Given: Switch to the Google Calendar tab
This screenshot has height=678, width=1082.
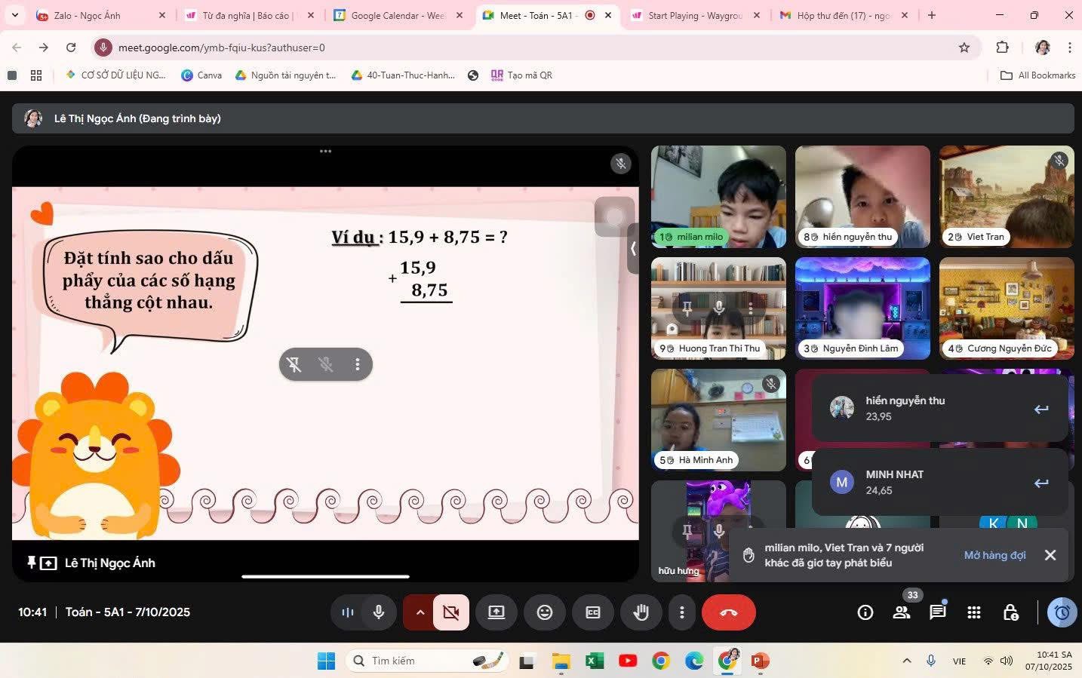Looking at the screenshot, I should pyautogui.click(x=397, y=15).
